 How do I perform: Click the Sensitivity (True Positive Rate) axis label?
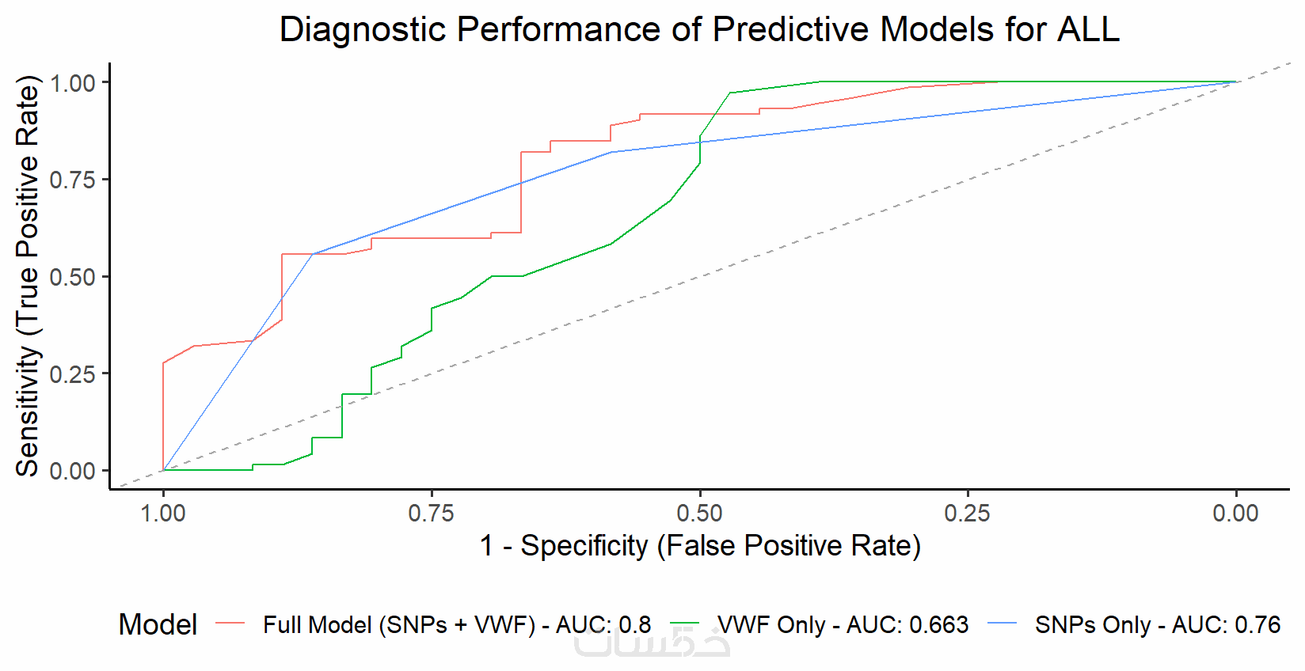click(28, 276)
